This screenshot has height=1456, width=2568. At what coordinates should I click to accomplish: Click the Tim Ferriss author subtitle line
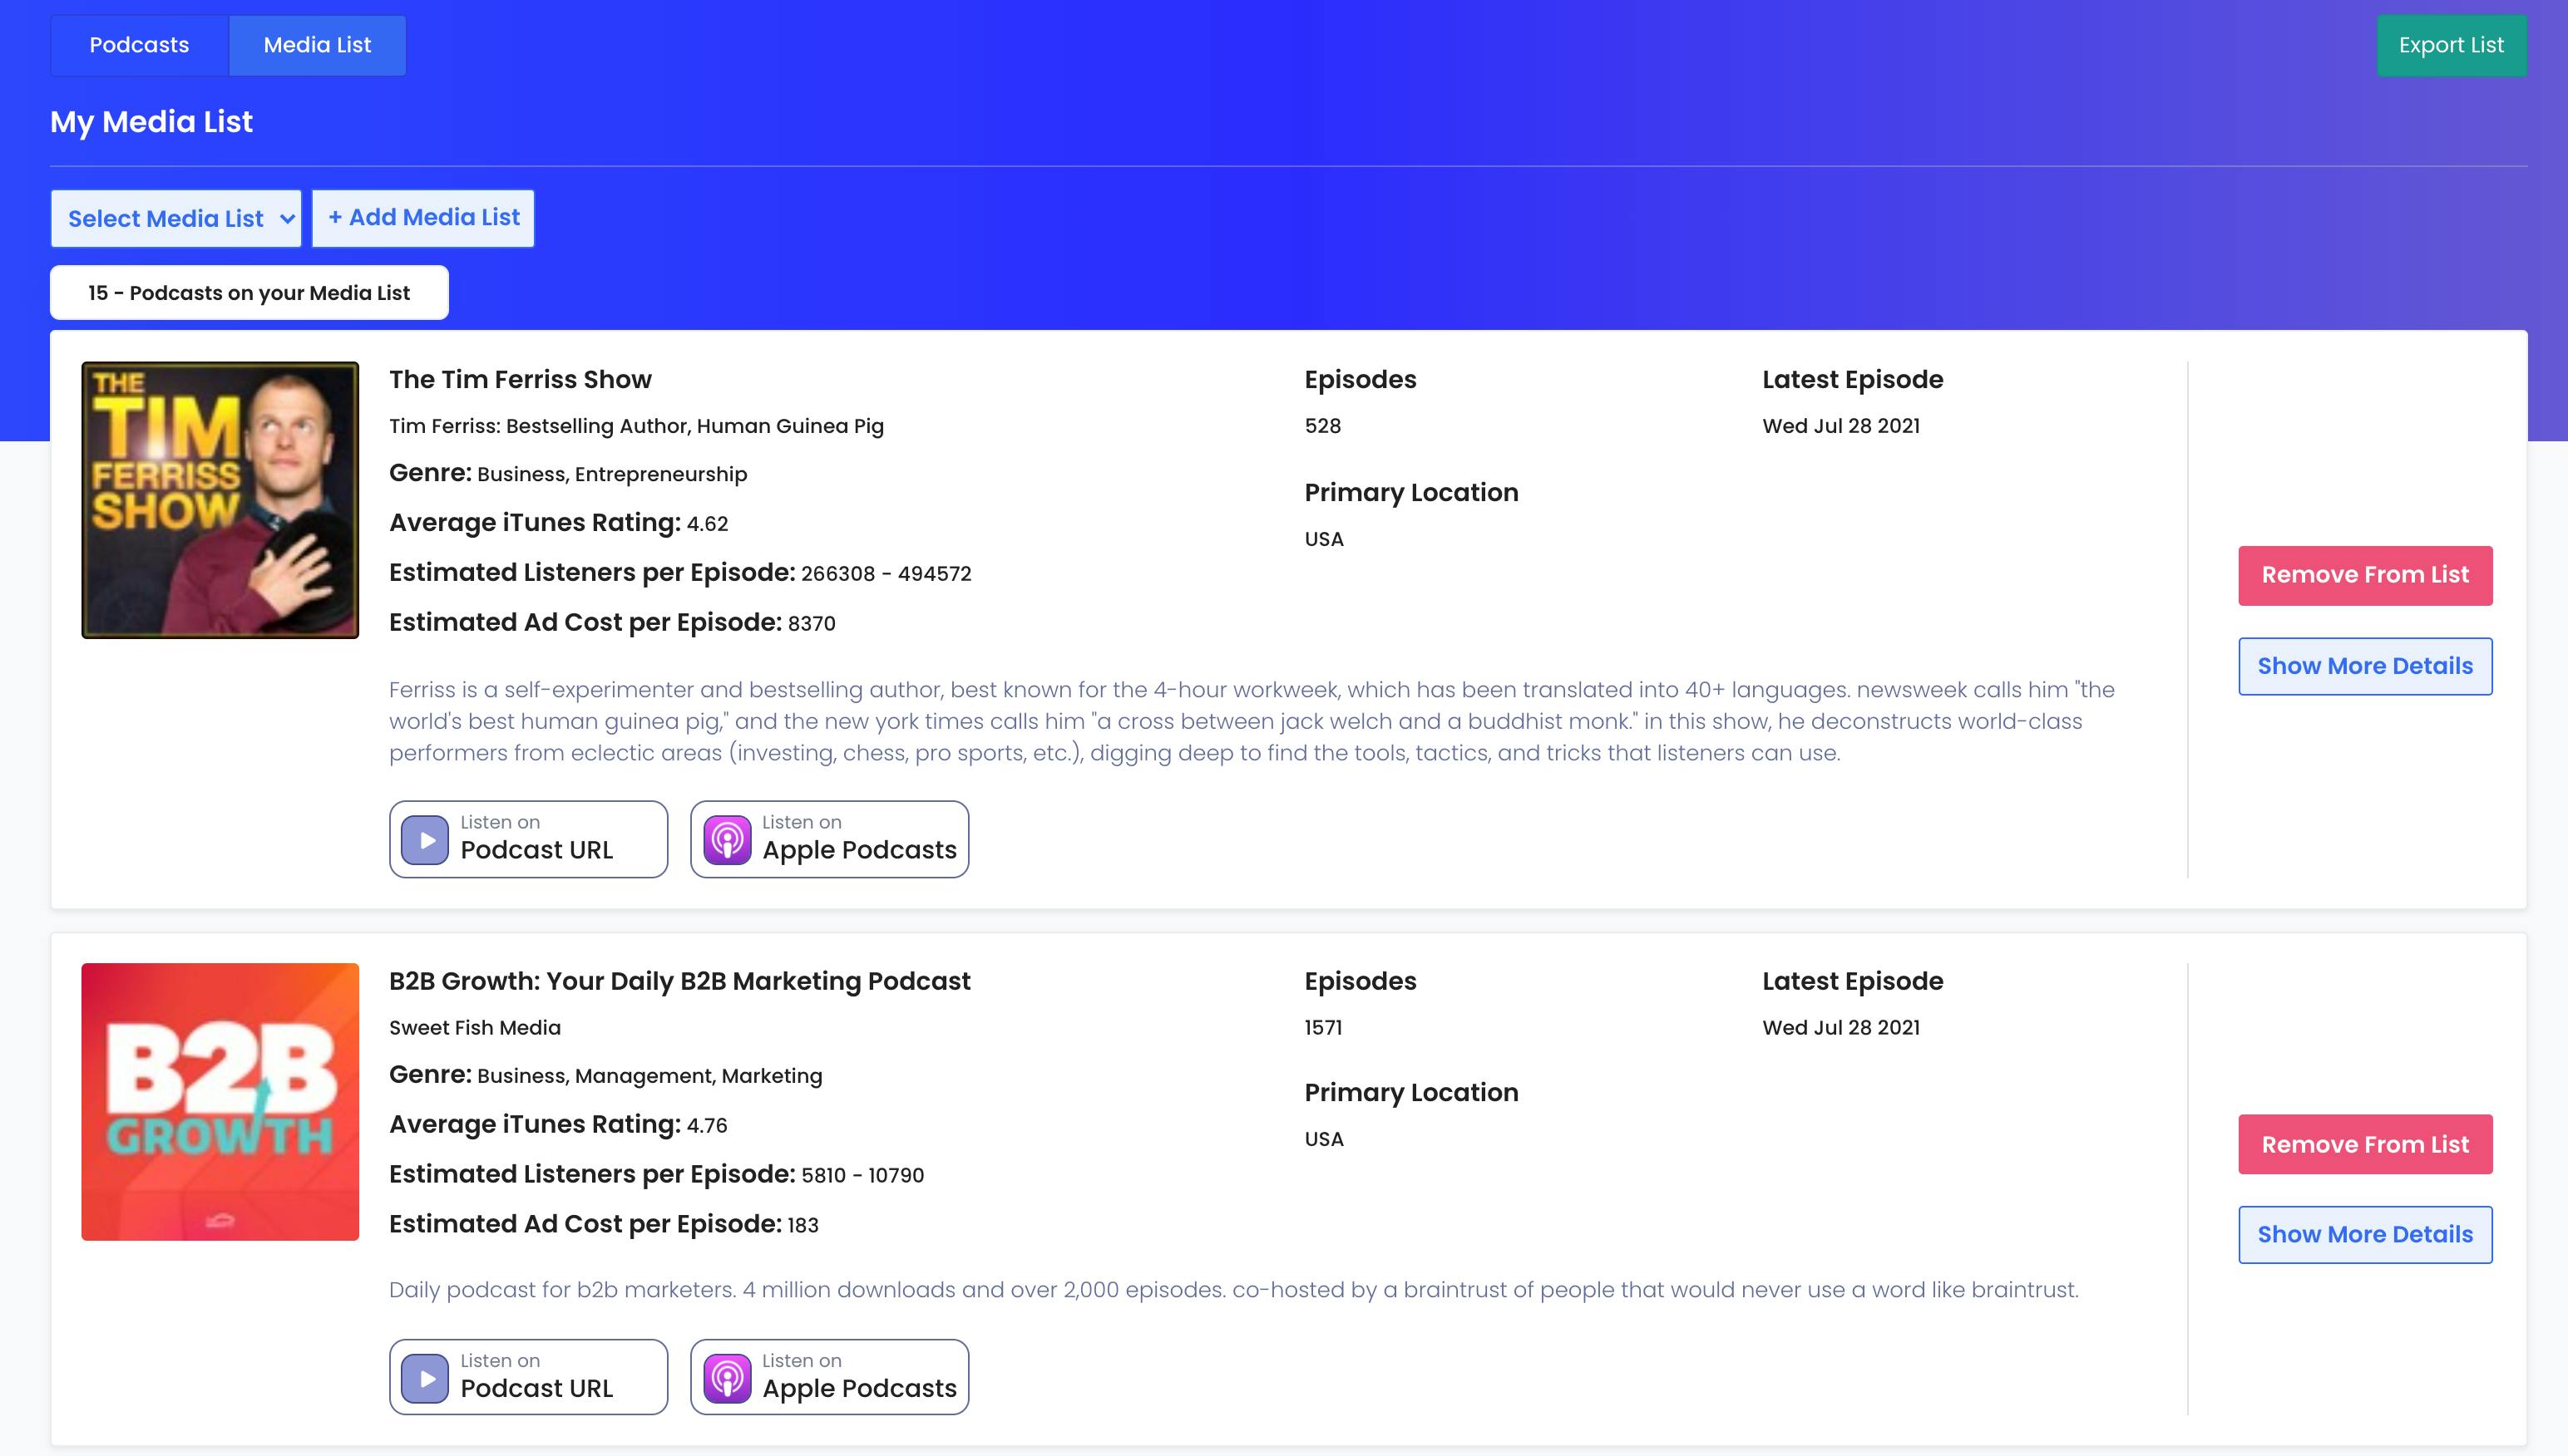tap(636, 426)
